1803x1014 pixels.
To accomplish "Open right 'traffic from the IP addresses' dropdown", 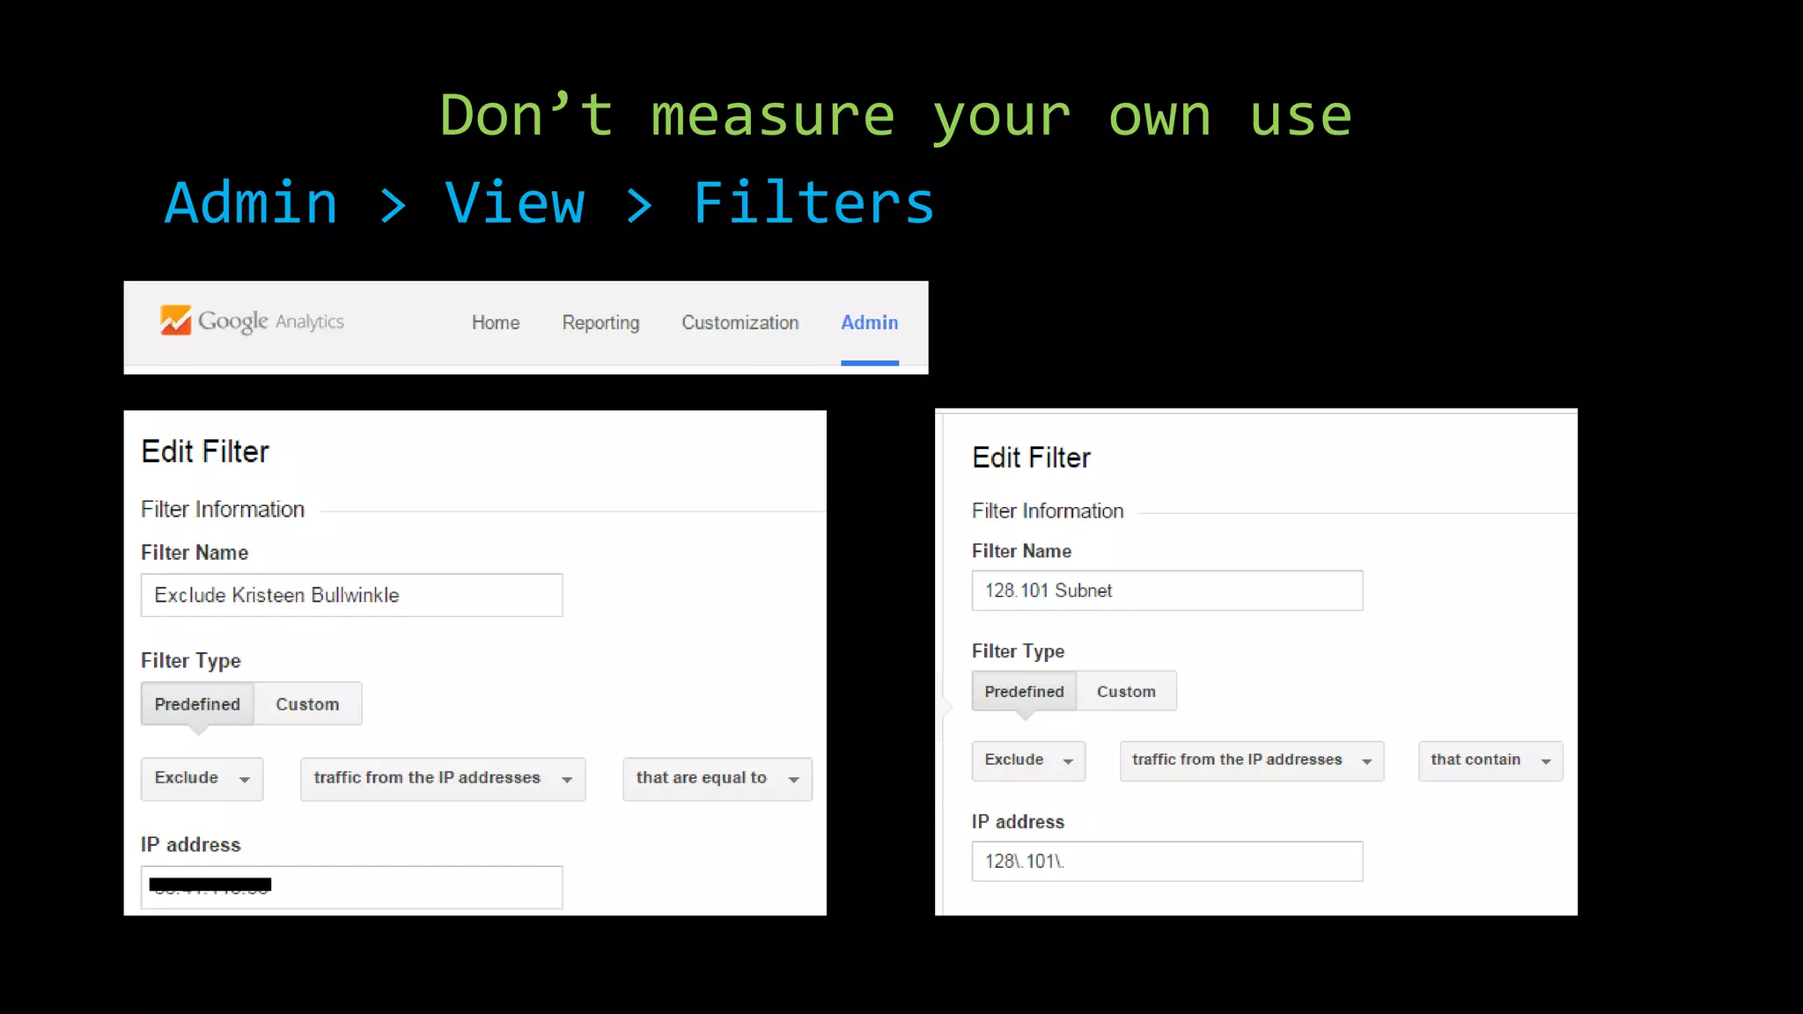I will [x=1252, y=761].
